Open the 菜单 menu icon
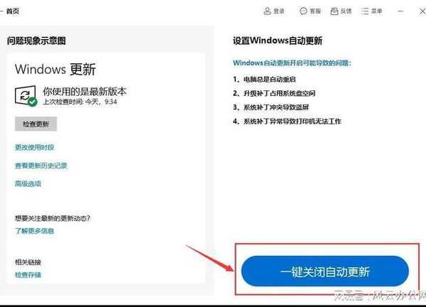Screen dimensions: 426x307 coord(365,11)
